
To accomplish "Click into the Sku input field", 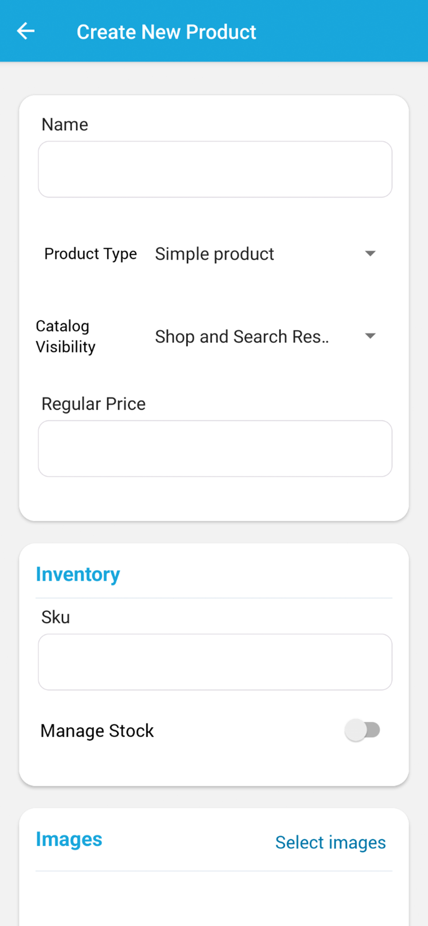I will point(215,662).
